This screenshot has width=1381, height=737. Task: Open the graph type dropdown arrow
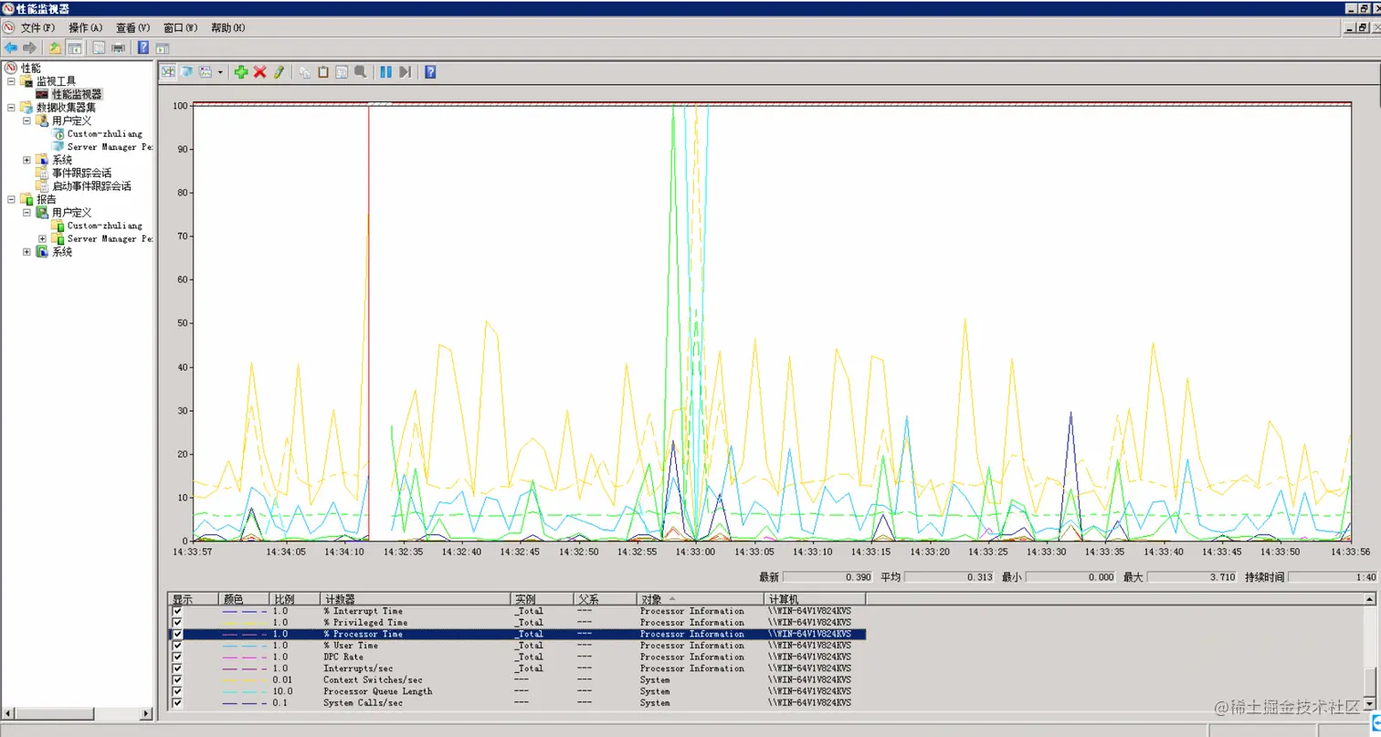coord(220,72)
